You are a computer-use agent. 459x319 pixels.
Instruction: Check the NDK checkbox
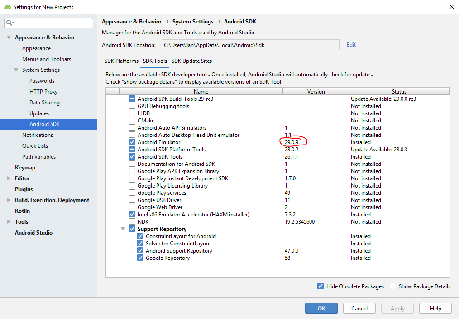click(x=132, y=222)
